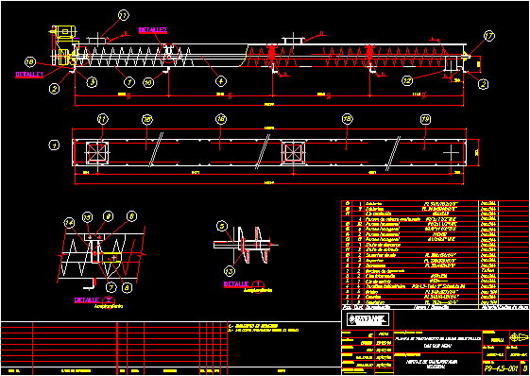This screenshot has height=376, width=530.
Task: Select balloon number 19 in the plan view
Action: tap(425, 119)
